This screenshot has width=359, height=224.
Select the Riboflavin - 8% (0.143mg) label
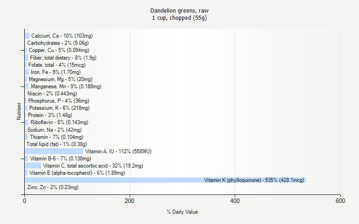click(59, 122)
